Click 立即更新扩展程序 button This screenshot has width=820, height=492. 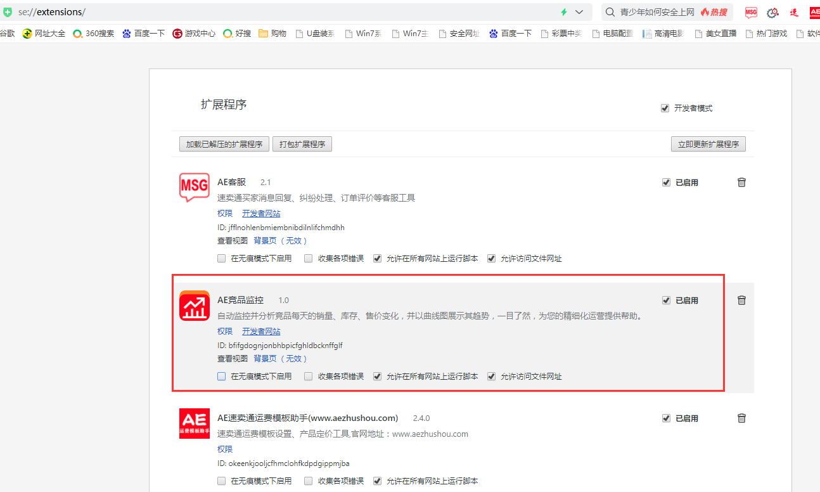[x=708, y=144]
